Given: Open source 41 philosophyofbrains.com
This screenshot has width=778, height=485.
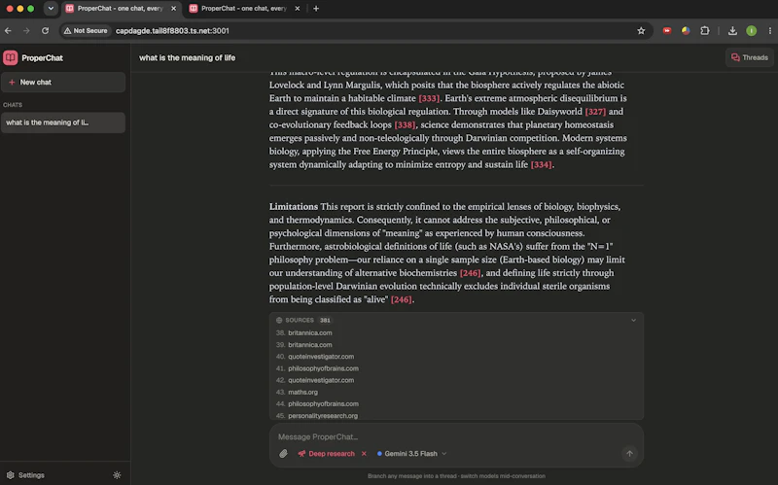Looking at the screenshot, I should [323, 368].
